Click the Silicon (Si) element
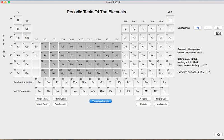The height and width of the screenshot is (140, 224). 134,38
